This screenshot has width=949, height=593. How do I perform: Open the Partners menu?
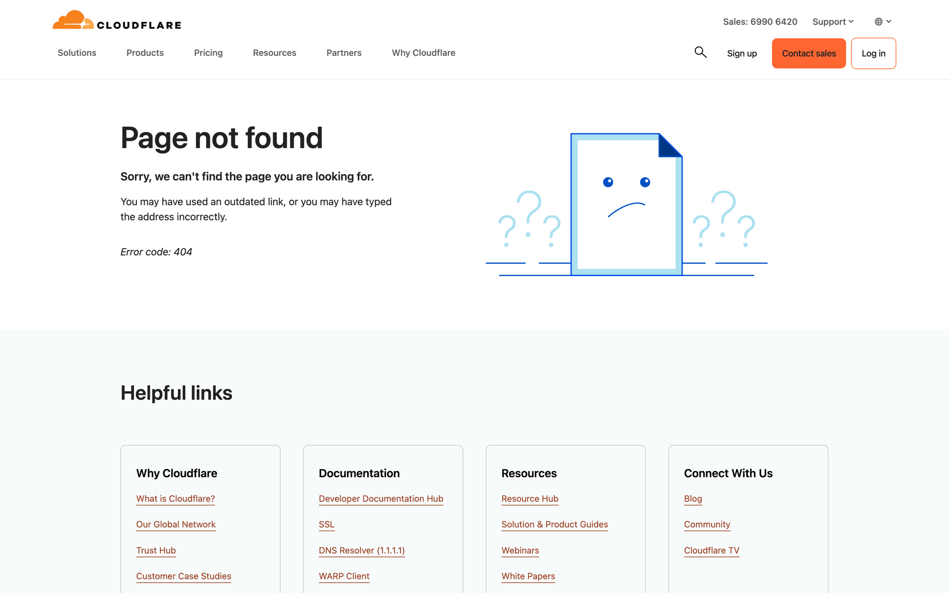344,53
